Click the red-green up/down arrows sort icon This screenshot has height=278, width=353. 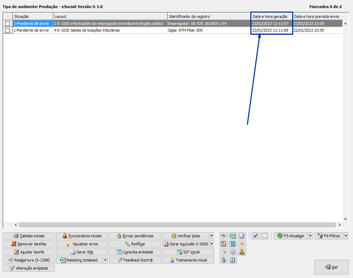pos(232,244)
